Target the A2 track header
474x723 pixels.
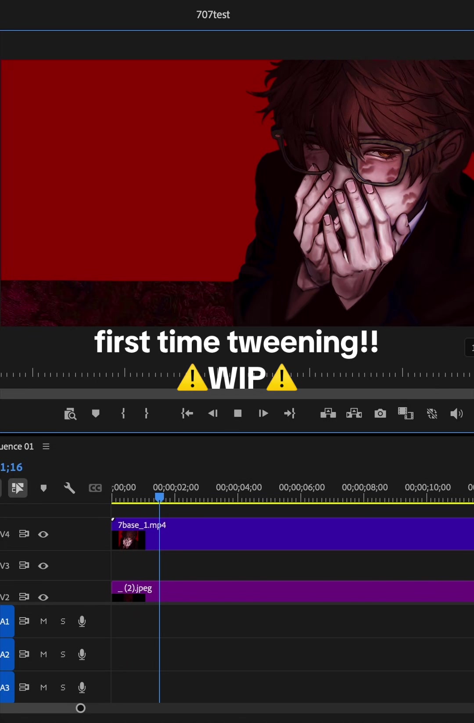[x=7, y=654]
